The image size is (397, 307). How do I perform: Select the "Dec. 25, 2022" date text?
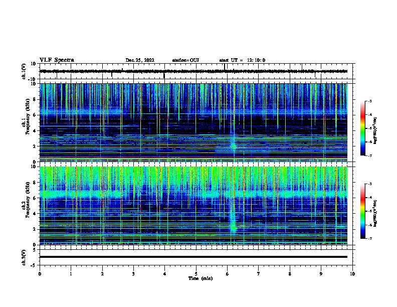click(x=140, y=60)
